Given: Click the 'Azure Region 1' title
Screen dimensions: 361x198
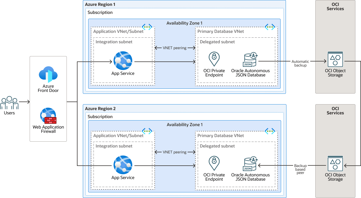Looking at the screenshot, I should coord(100,5).
